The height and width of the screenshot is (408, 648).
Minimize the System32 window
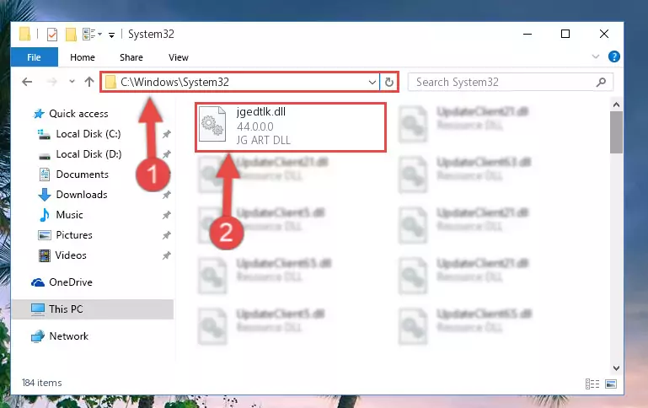528,34
